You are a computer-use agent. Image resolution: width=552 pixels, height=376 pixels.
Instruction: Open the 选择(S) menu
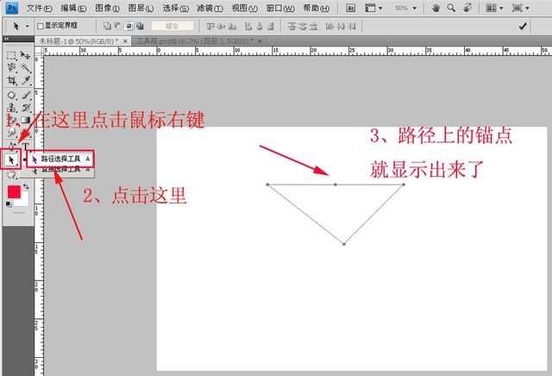point(175,8)
